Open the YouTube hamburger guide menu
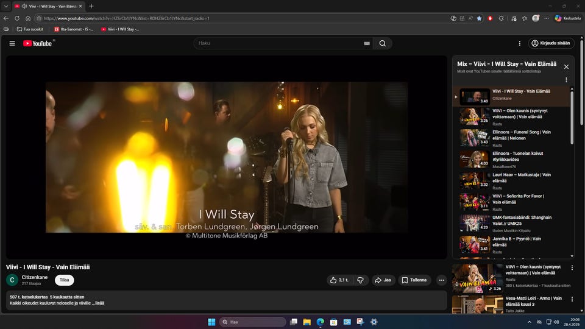The height and width of the screenshot is (329, 585). click(12, 43)
